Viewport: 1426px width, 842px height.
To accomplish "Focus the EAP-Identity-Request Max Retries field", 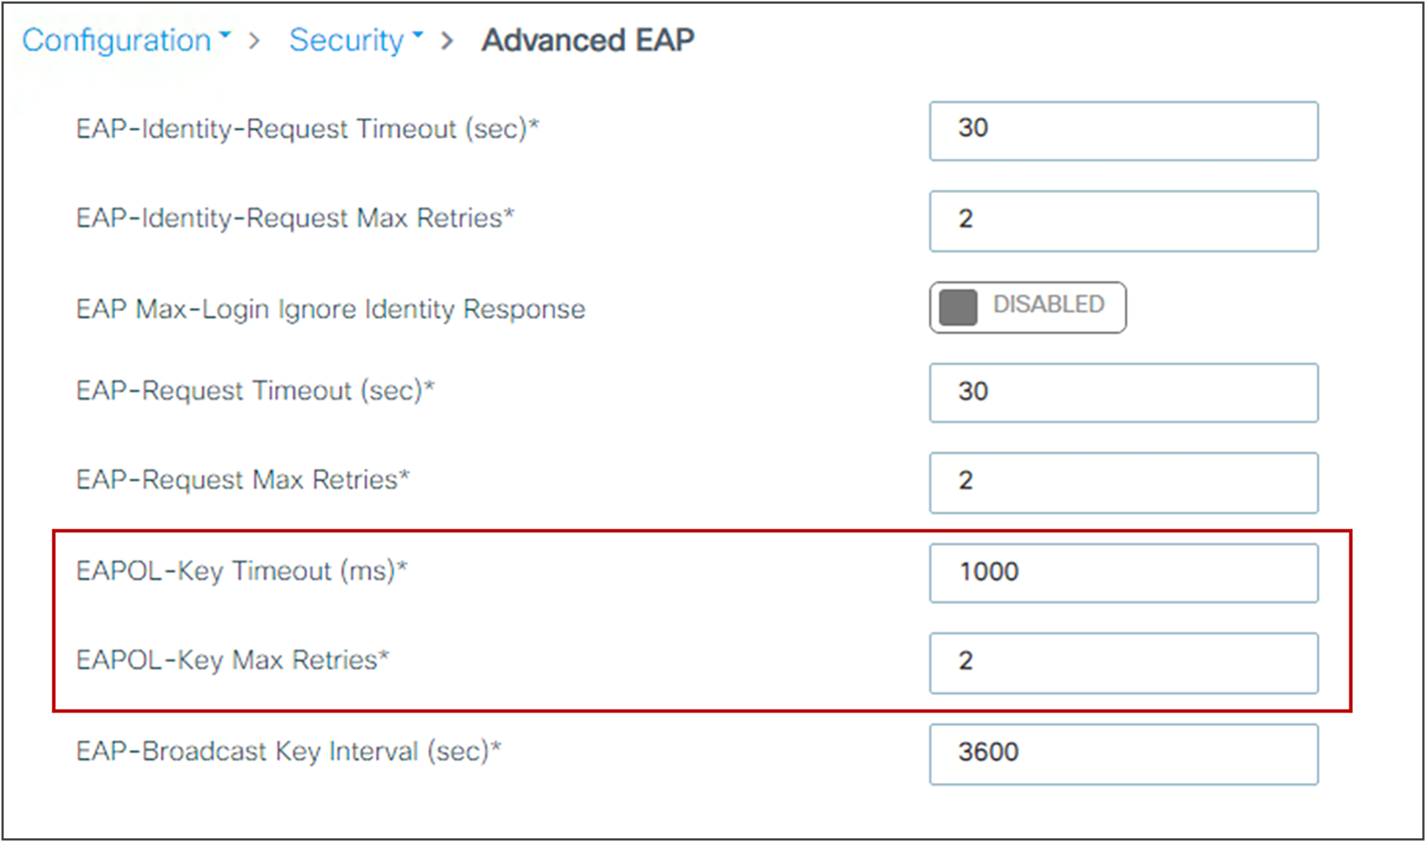I will [x=1123, y=221].
